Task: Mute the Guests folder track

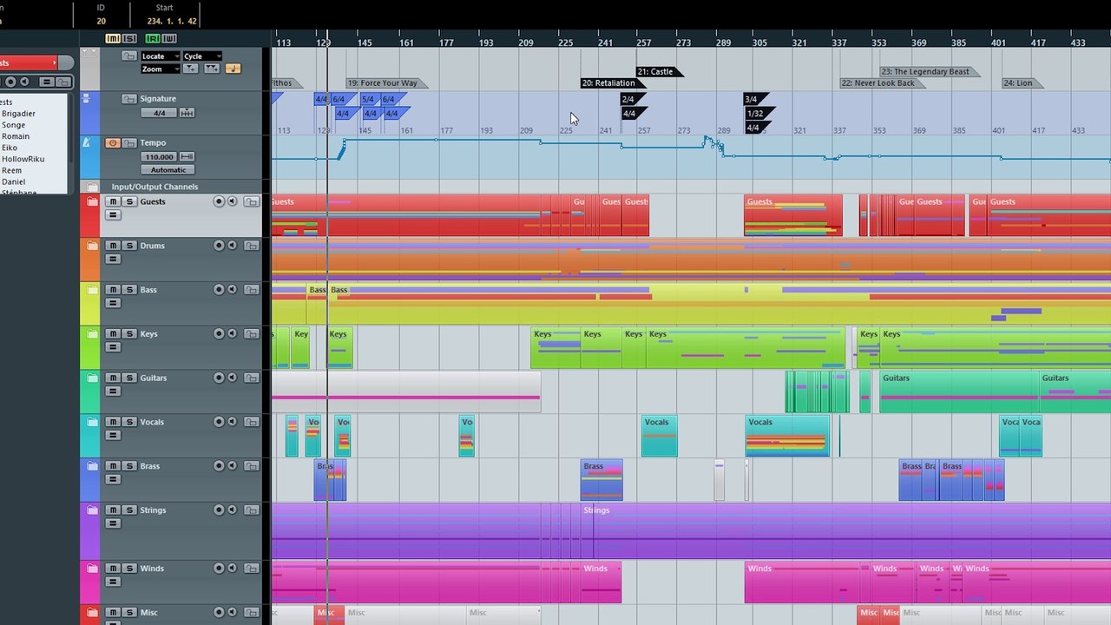Action: (x=112, y=201)
